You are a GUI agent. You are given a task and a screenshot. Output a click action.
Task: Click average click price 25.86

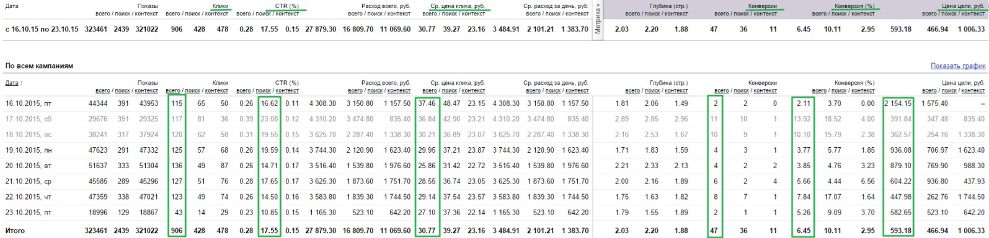coord(427,166)
